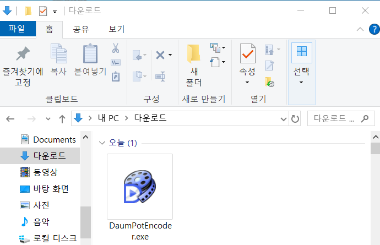
Task: Click Pin to Quick access (즐겨찾기에 고정) icon
Action: (23, 53)
